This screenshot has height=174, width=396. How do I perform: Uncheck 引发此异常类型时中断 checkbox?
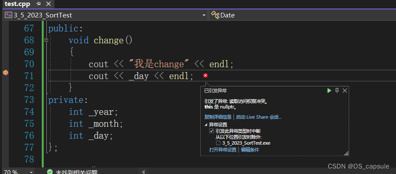[x=211, y=131]
